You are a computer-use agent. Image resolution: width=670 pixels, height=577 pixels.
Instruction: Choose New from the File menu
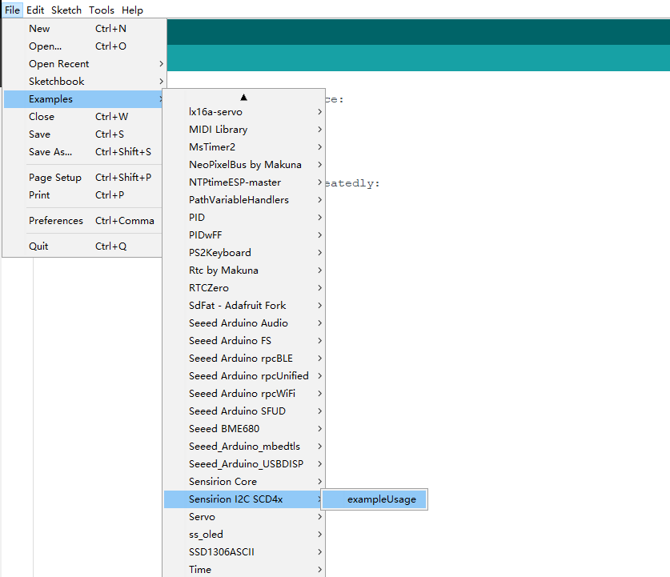[84, 29]
